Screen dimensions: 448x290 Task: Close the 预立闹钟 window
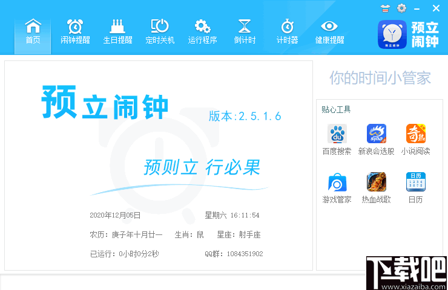coord(436,8)
